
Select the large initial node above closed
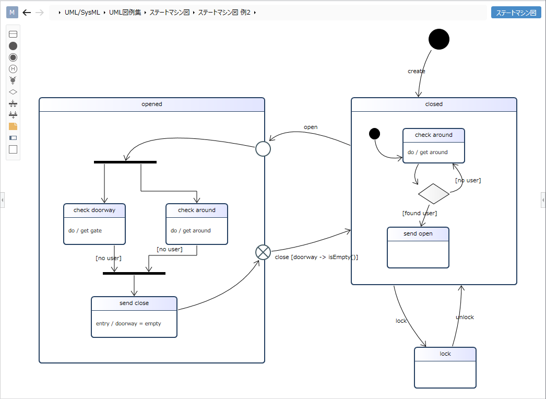click(x=439, y=39)
